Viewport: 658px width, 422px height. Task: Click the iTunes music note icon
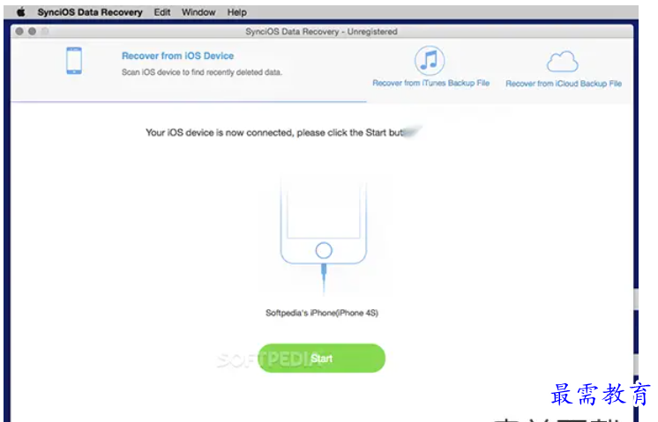point(430,60)
